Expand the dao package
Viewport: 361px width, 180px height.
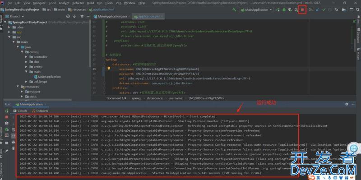pyautogui.click(x=26, y=62)
